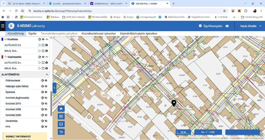Adjust opacity of Épületek layer

pyautogui.click(x=42, y=92)
